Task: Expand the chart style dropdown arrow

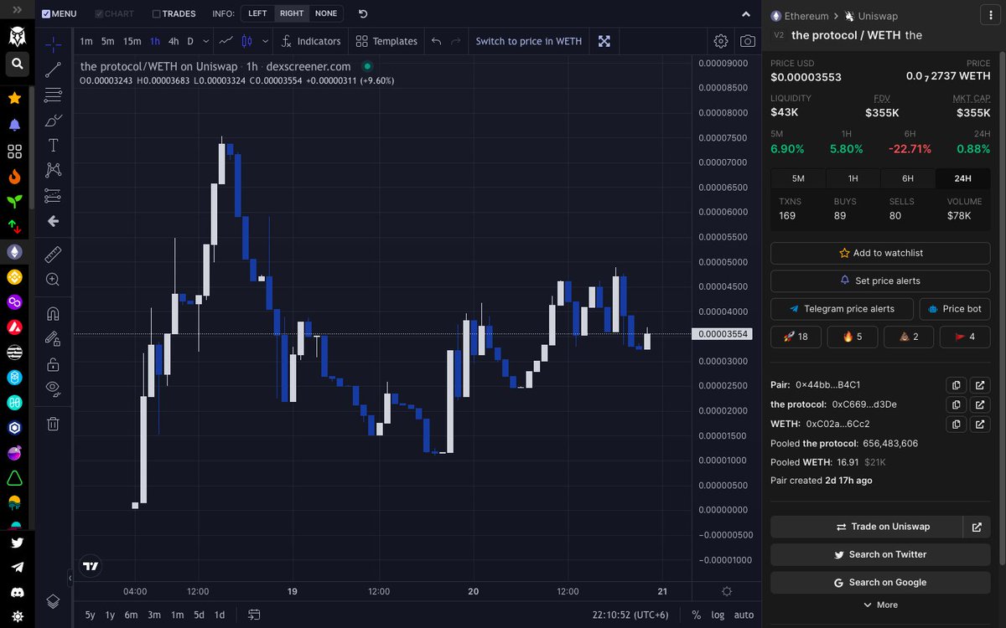Action: click(x=266, y=41)
